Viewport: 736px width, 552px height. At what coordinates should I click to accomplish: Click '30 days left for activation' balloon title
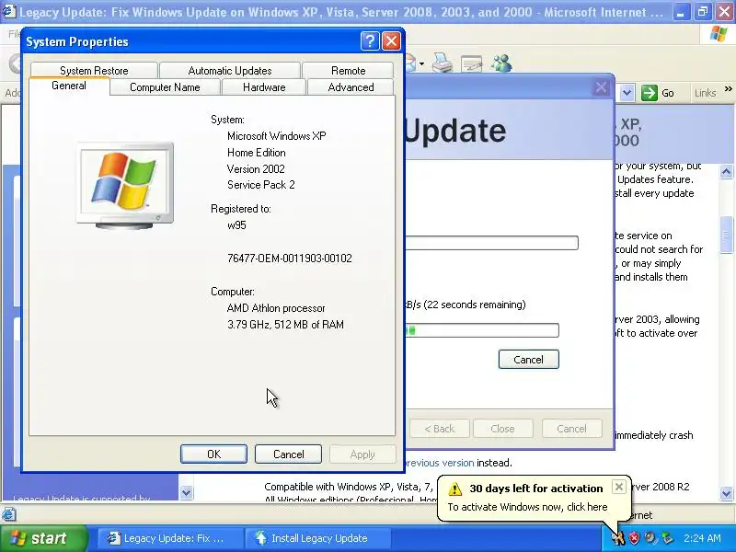coord(536,489)
